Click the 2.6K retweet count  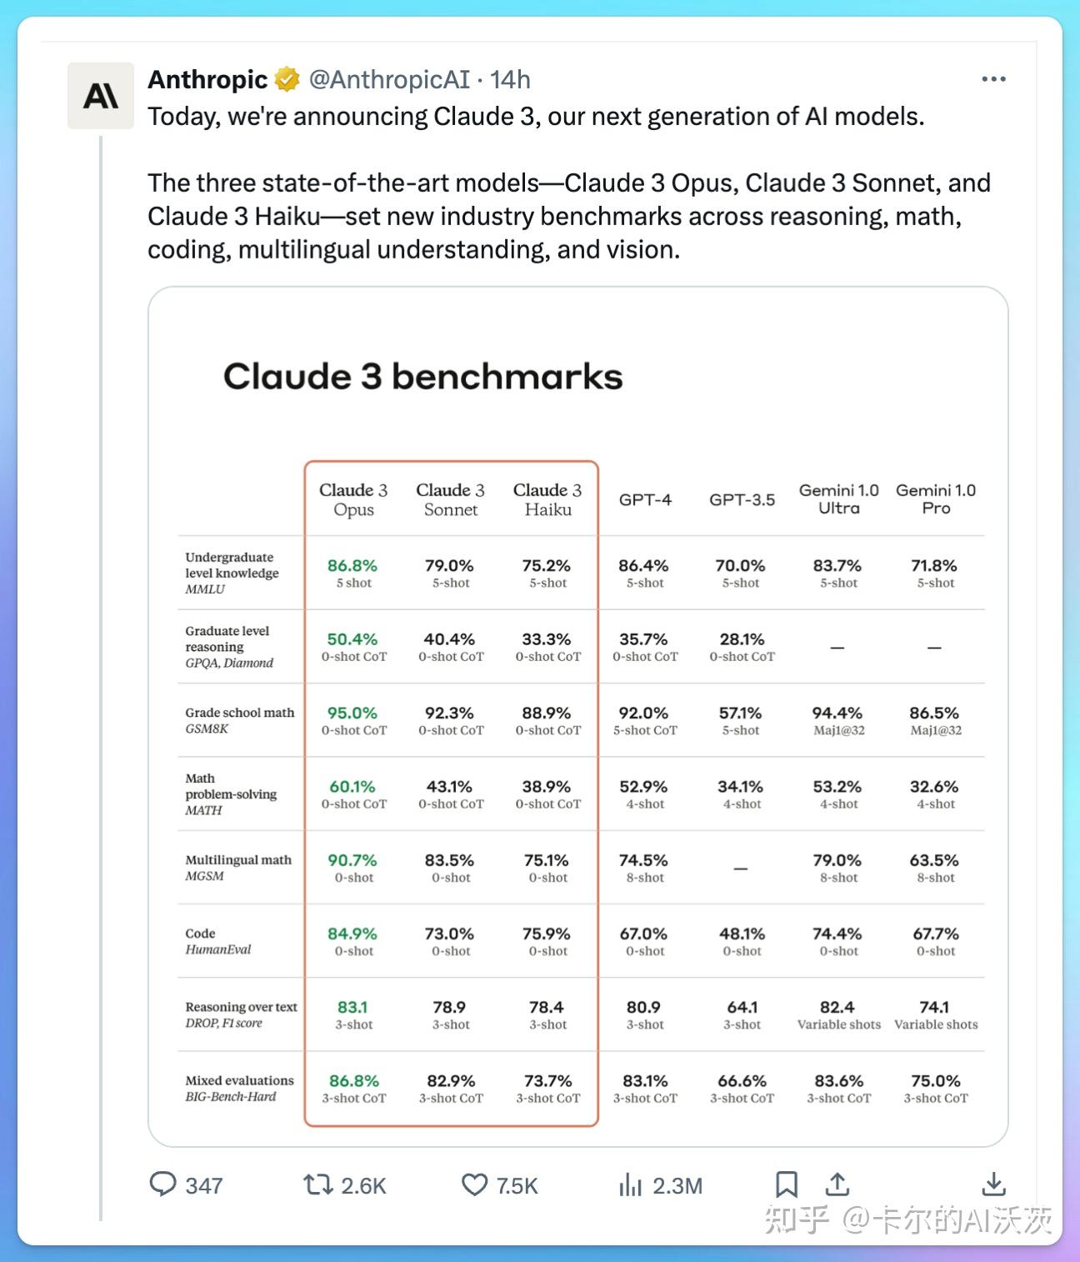(363, 1185)
